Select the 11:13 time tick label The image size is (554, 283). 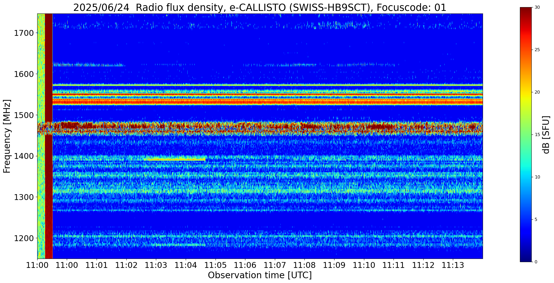[453, 265]
